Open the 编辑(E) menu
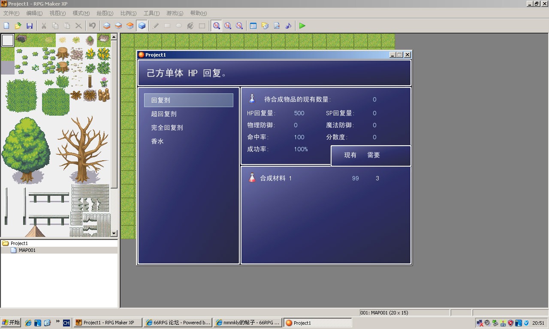This screenshot has height=329, width=549. point(34,13)
